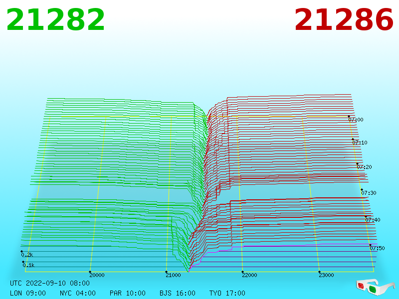The image size is (399, 299).
Task: Click the red ask price 21286
Action: tap(344, 19)
